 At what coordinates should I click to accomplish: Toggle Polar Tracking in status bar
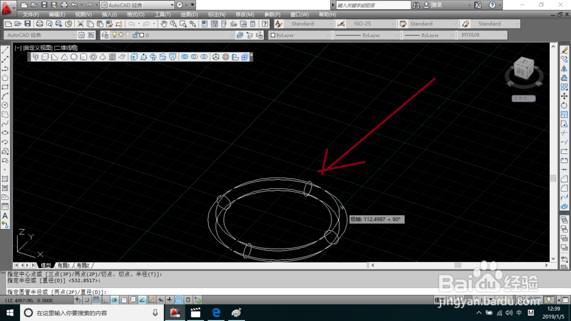pyautogui.click(x=114, y=300)
